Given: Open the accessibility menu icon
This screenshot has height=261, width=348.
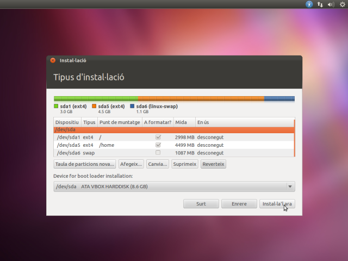Looking at the screenshot, I should pyautogui.click(x=309, y=4).
